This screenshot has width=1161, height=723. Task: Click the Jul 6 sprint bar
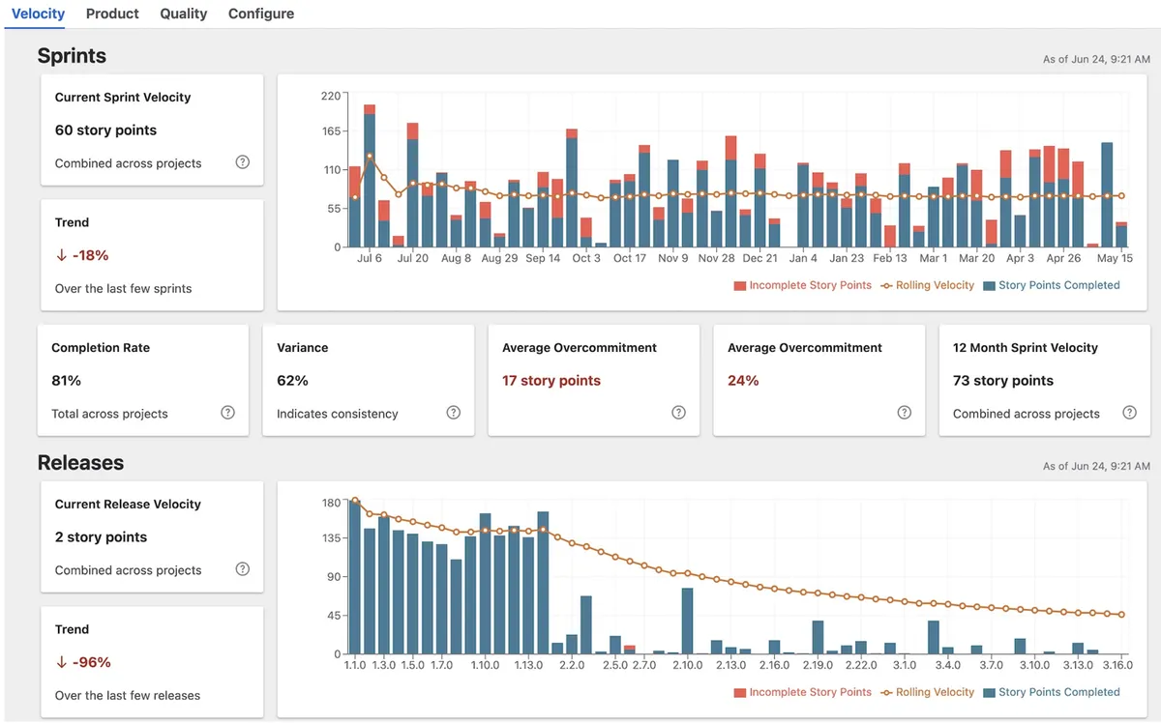tap(370, 181)
